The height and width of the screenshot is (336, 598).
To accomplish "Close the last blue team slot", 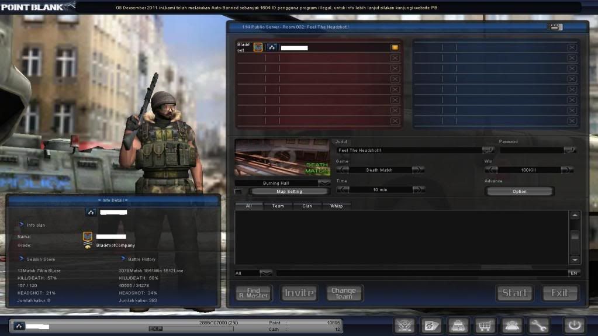I will point(572,121).
